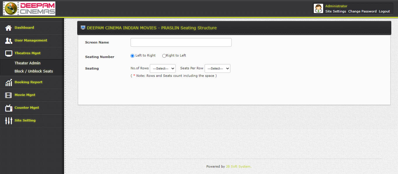Click the Logout link
This screenshot has width=398, height=174.
coord(384,11)
